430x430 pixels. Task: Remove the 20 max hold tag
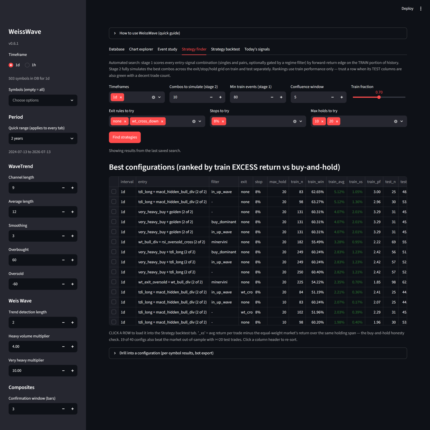click(x=337, y=121)
